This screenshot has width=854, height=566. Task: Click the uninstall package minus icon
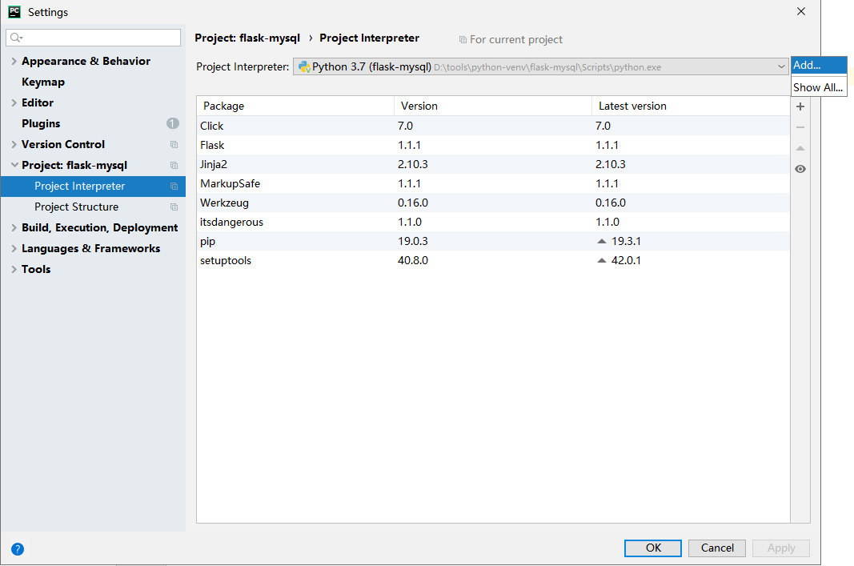(x=800, y=127)
